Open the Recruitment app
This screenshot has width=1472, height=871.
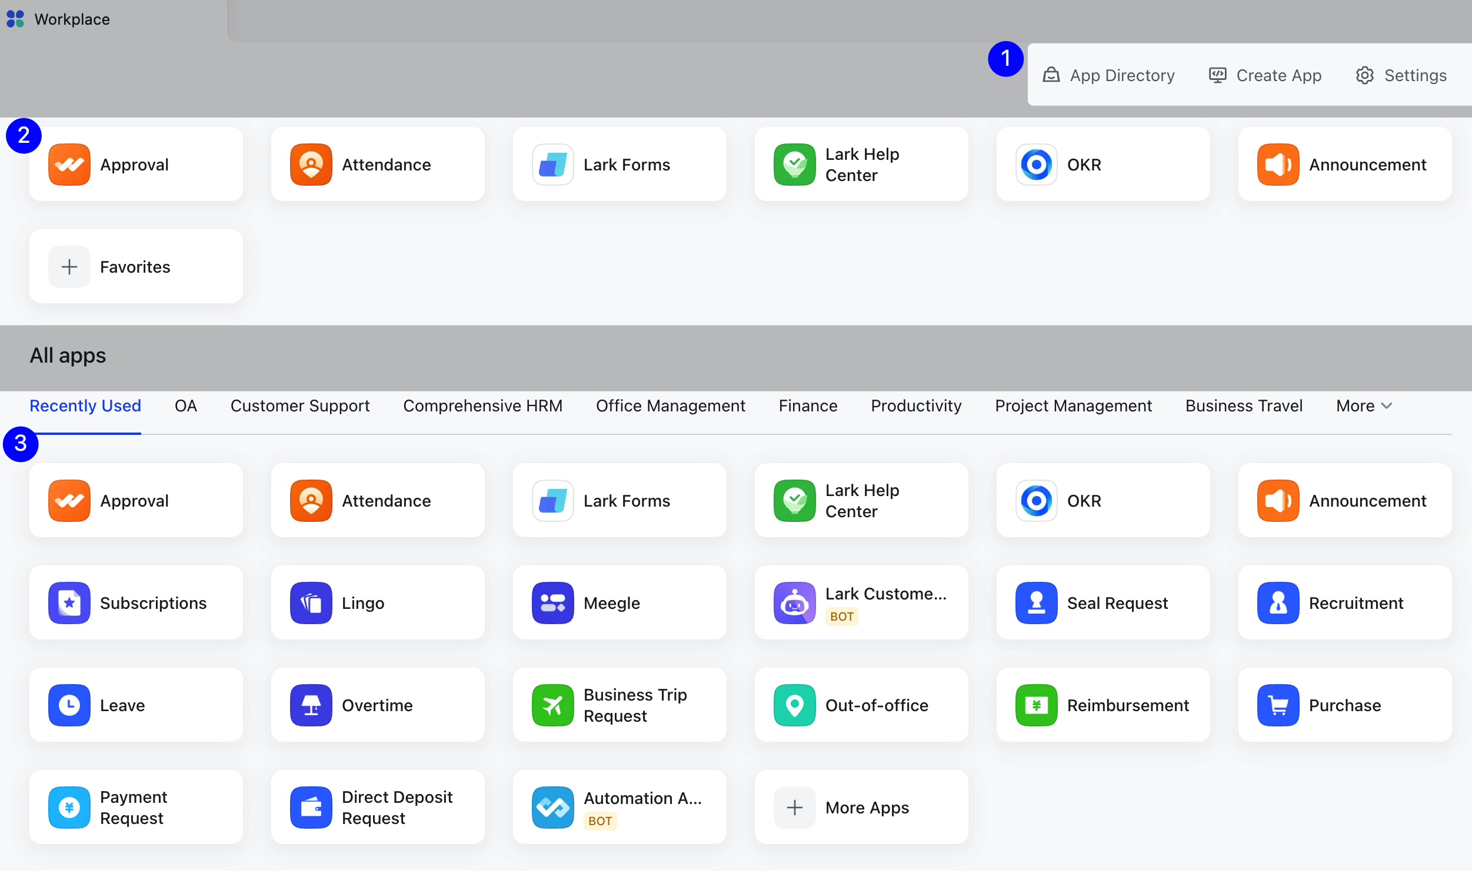point(1345,603)
